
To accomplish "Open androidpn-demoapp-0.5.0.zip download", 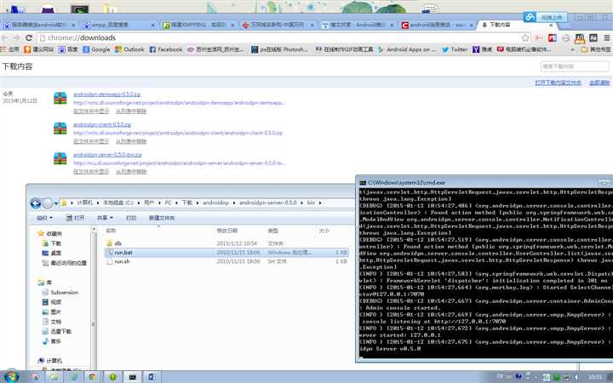I will point(106,94).
